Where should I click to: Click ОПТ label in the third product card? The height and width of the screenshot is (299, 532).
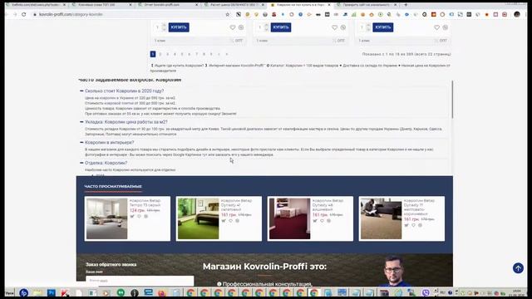(x=443, y=41)
